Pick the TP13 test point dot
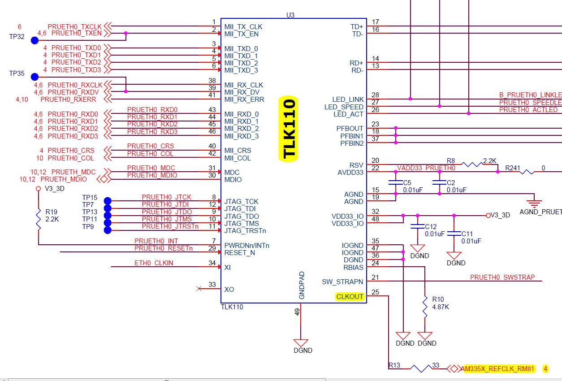Viewport: 562px width, 381px height. [x=108, y=215]
